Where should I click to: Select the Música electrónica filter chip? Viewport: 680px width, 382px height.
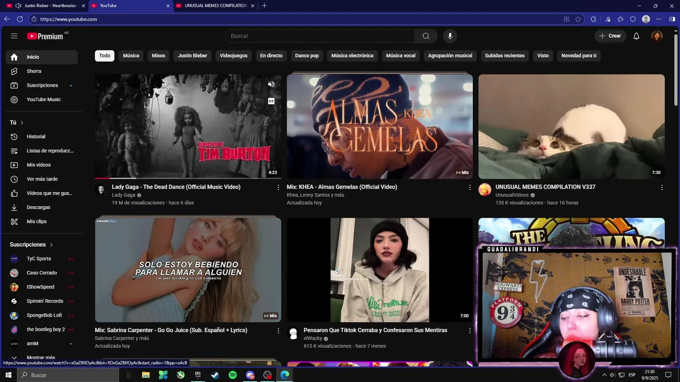pyautogui.click(x=352, y=56)
